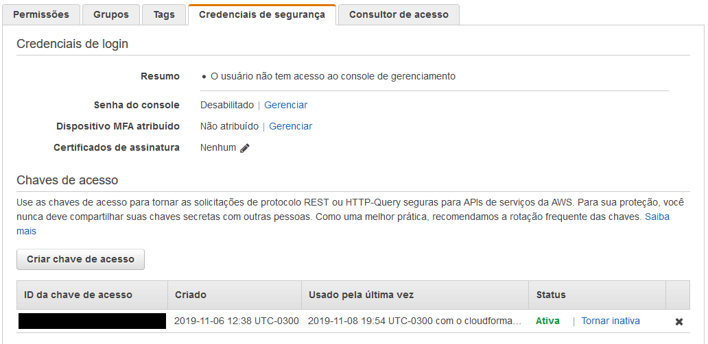
Task: Delete the access key with the X icon
Action: pyautogui.click(x=678, y=322)
